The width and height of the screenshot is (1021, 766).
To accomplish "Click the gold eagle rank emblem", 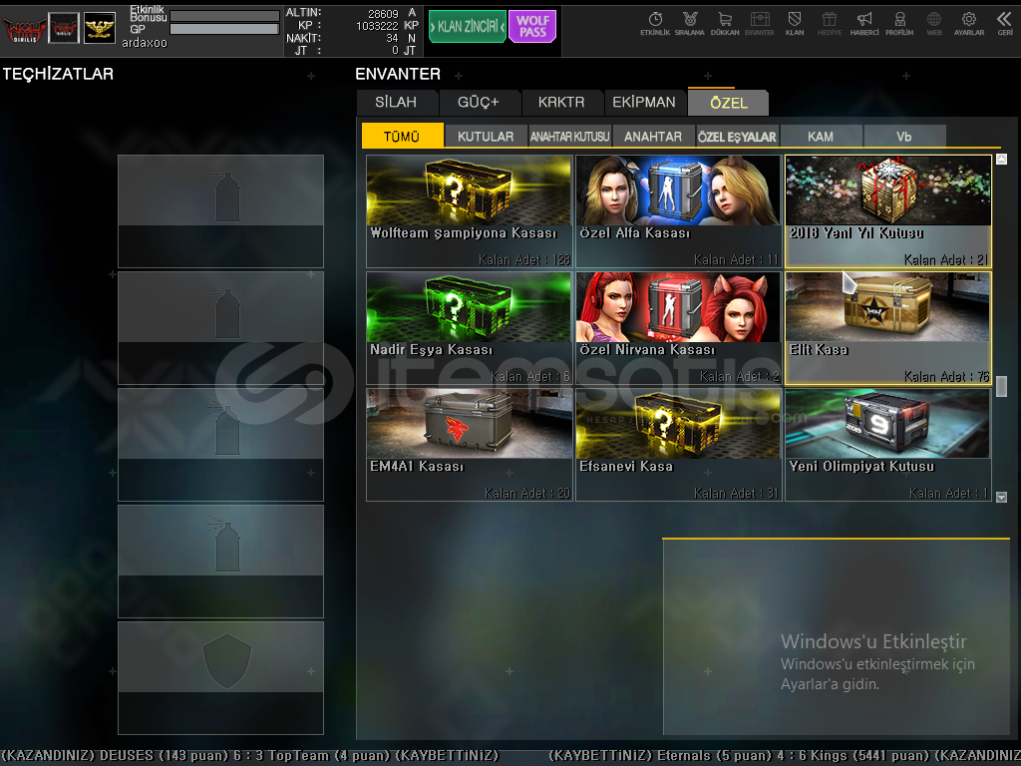I will click(x=100, y=28).
